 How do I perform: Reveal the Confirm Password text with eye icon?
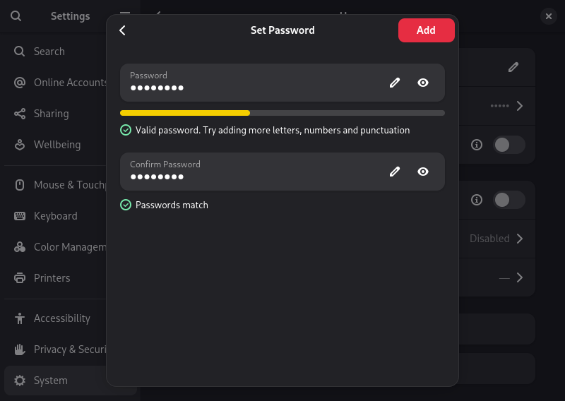coord(423,172)
